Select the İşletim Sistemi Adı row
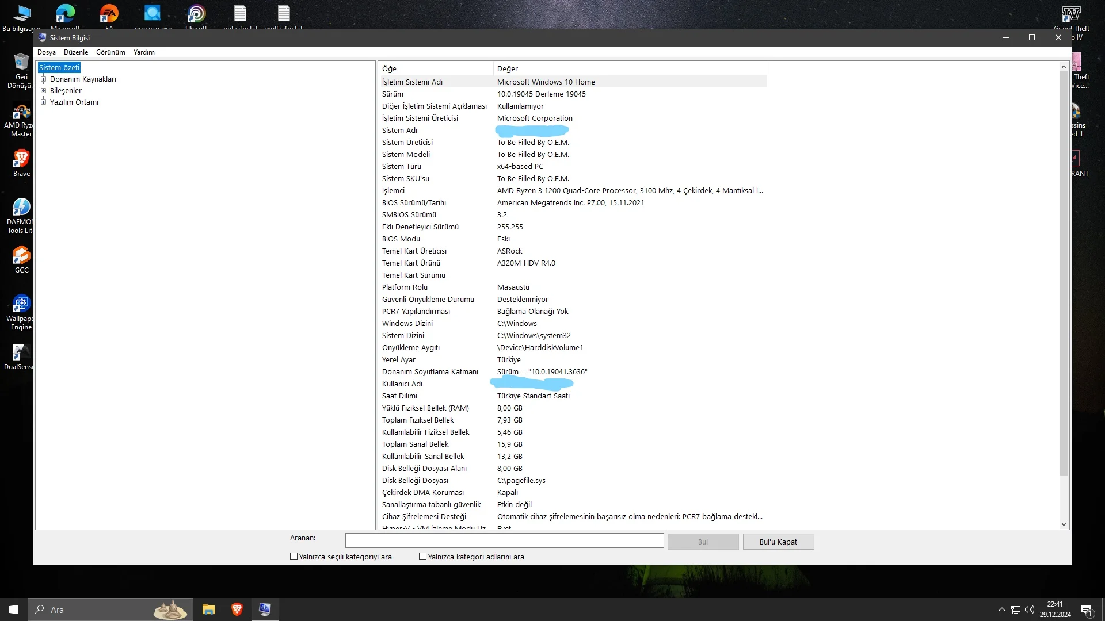1105x621 pixels. click(573, 82)
